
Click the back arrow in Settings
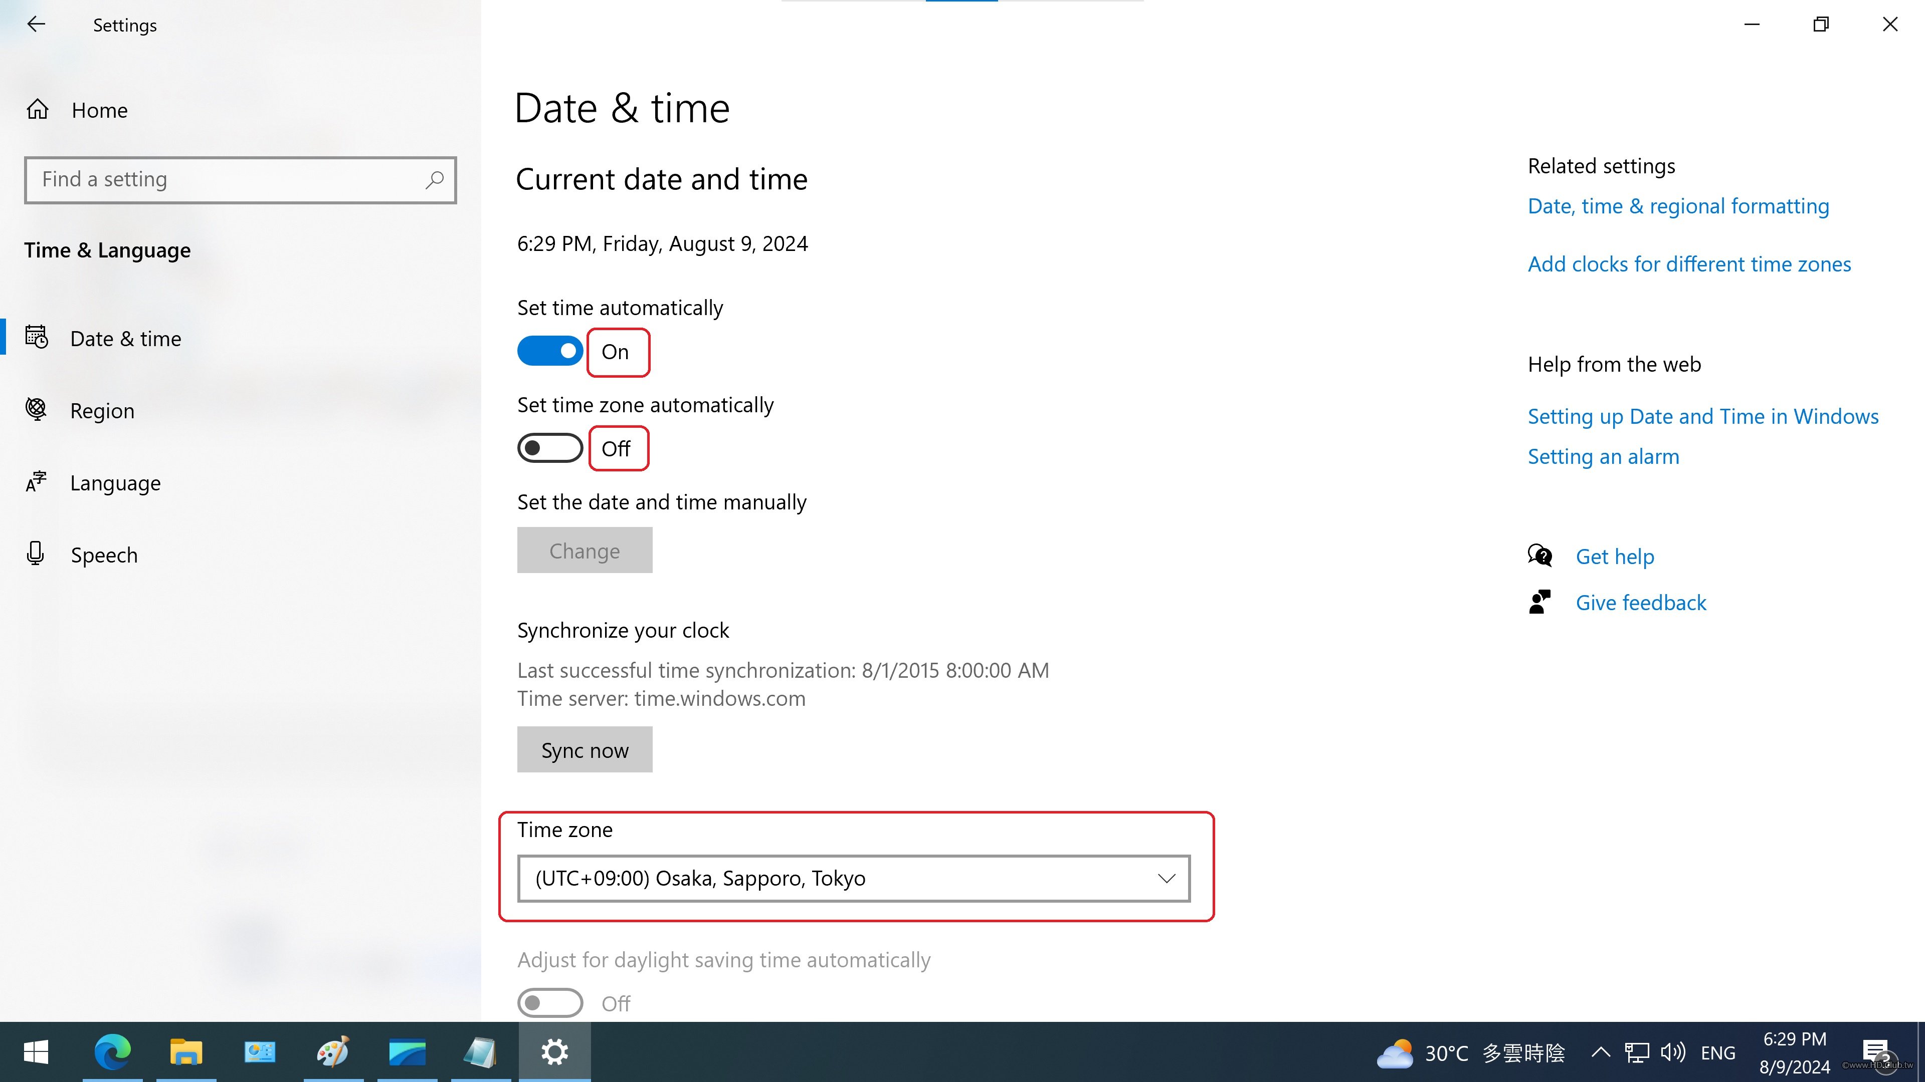[36, 25]
